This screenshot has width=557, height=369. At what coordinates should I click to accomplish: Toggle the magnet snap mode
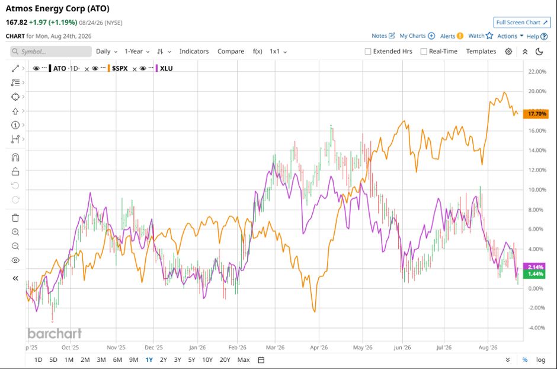click(15, 157)
